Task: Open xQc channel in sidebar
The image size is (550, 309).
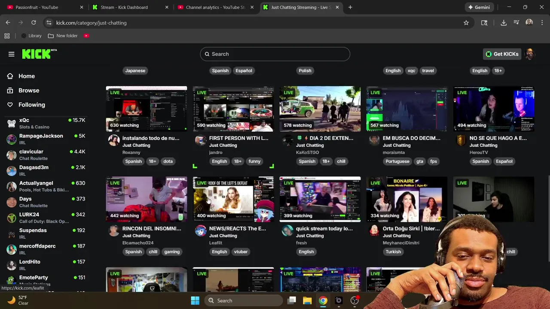Action: [46, 124]
